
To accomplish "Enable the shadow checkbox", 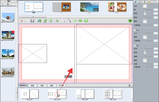I will (x=135, y=46).
